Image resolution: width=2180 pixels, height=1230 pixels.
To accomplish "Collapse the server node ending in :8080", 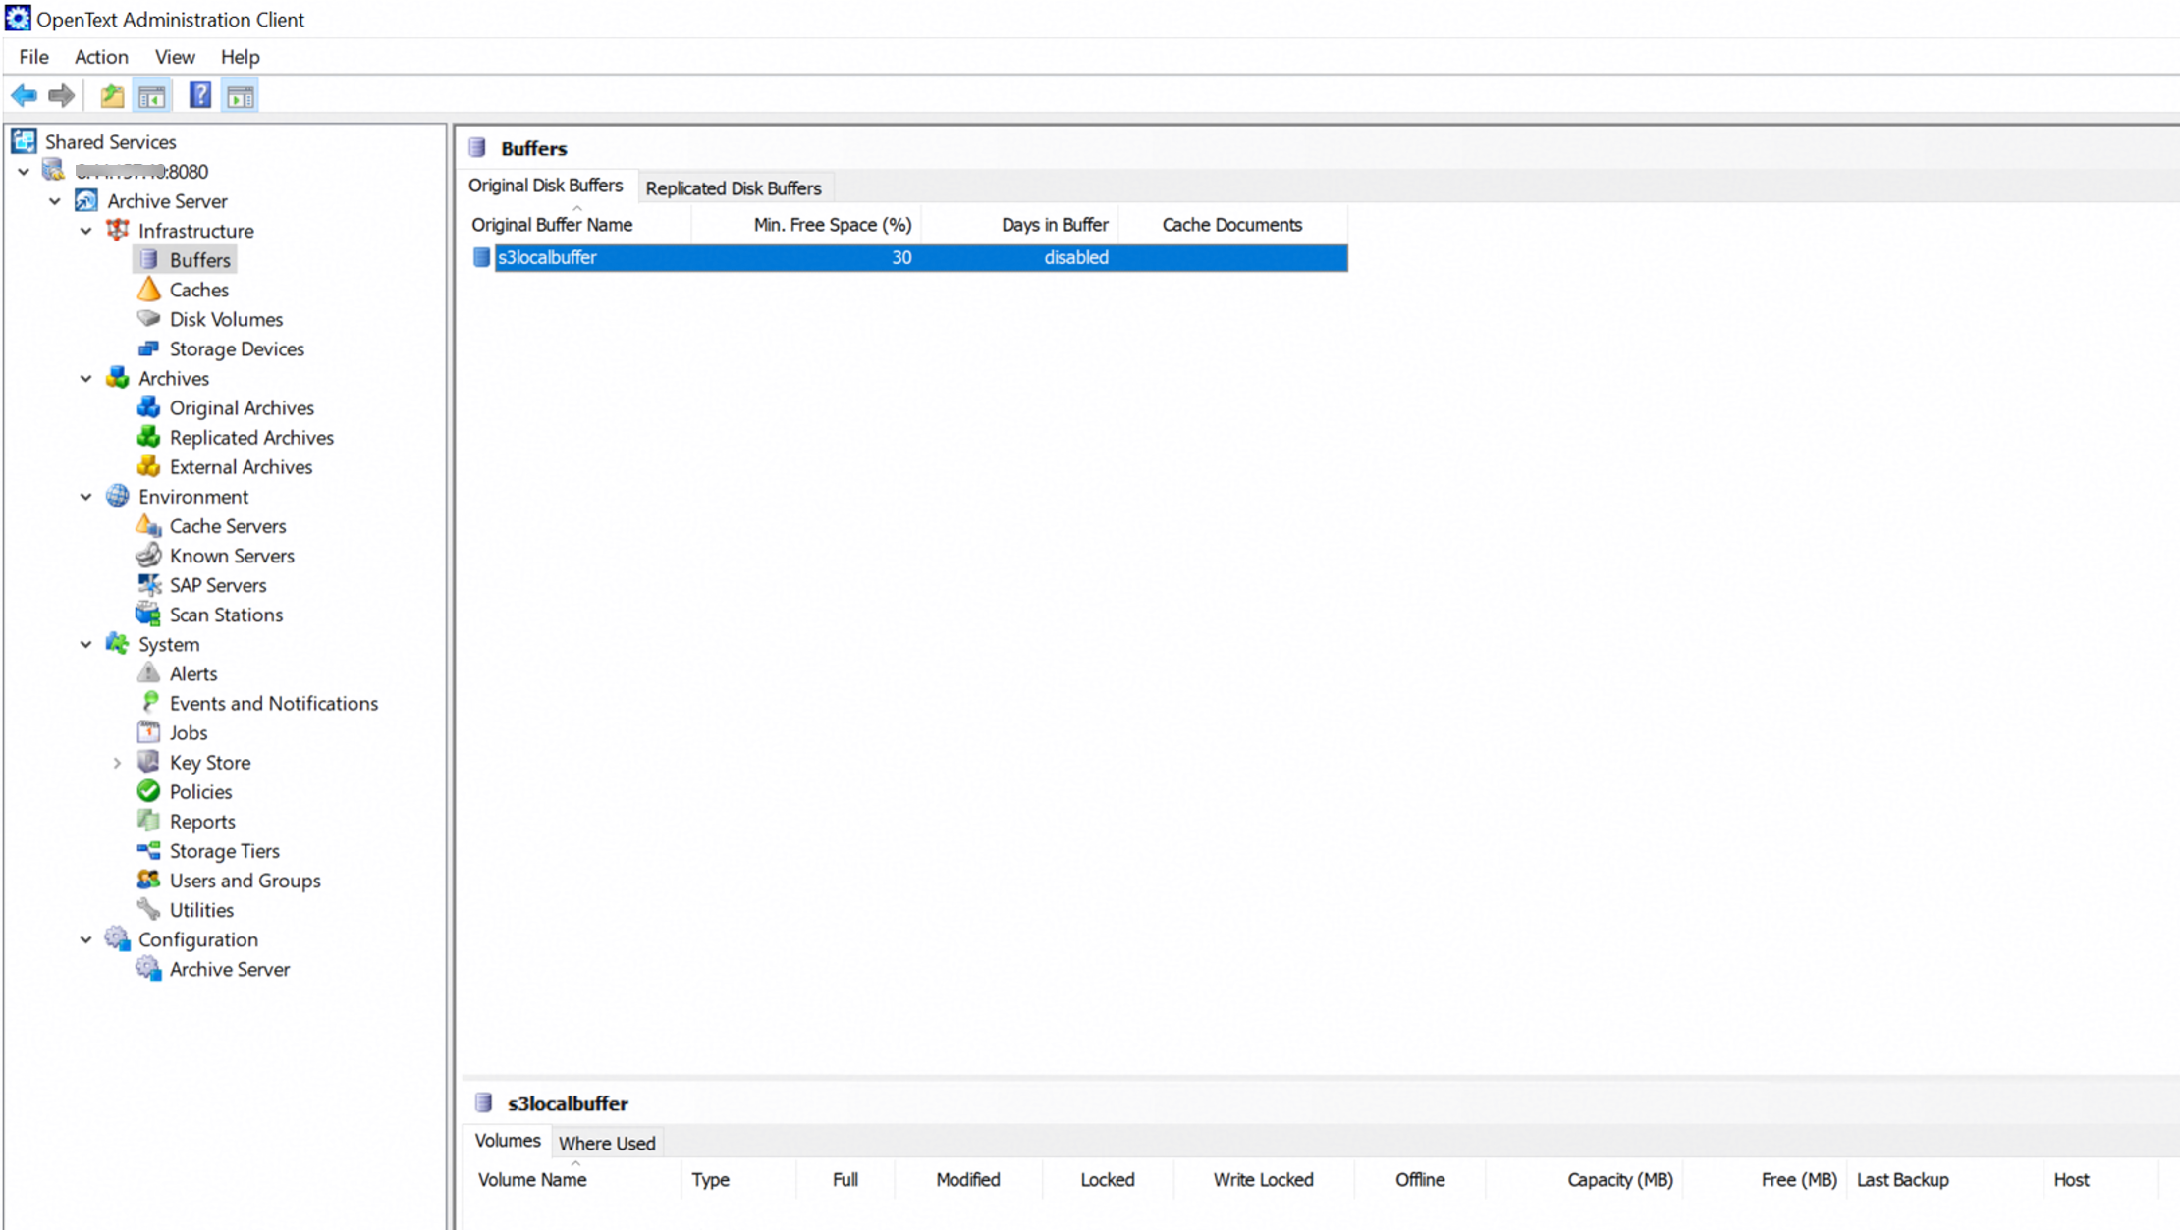I will point(24,172).
